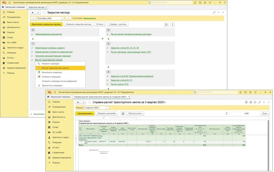Copy the link to the Закрытие месяца form
This screenshot has width=274, height=172.
(x=214, y=12)
